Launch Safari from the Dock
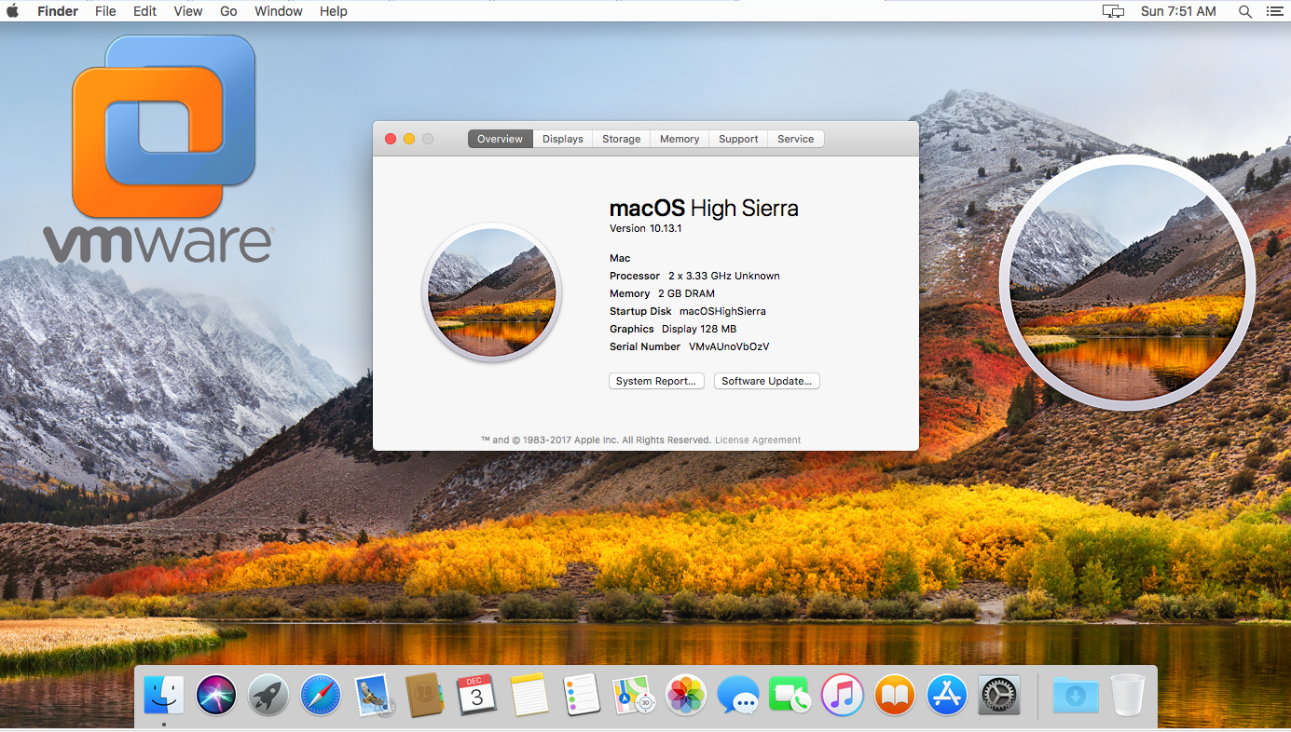Viewport: 1291px width, 732px height. point(320,695)
